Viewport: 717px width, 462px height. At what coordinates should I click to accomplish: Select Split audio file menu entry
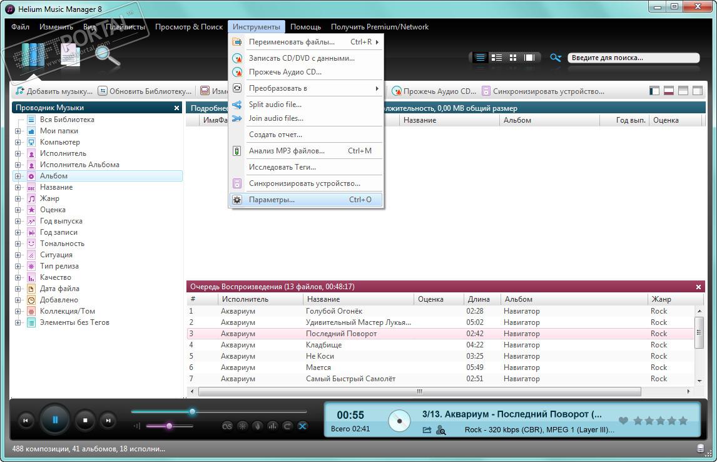pyautogui.click(x=306, y=105)
